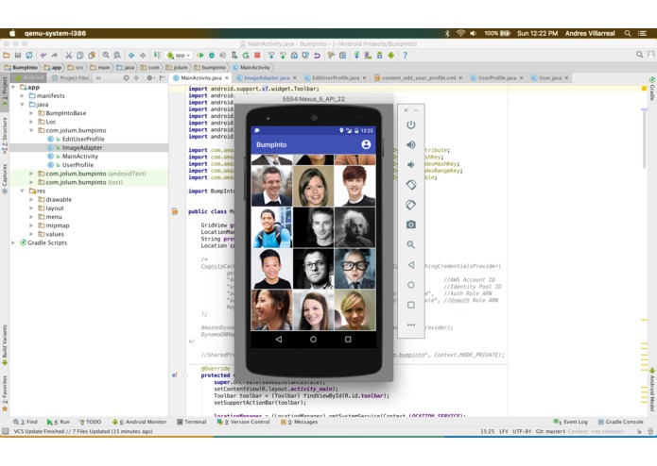
Task: Click emulator sidebar back triangle
Action: pos(410,264)
